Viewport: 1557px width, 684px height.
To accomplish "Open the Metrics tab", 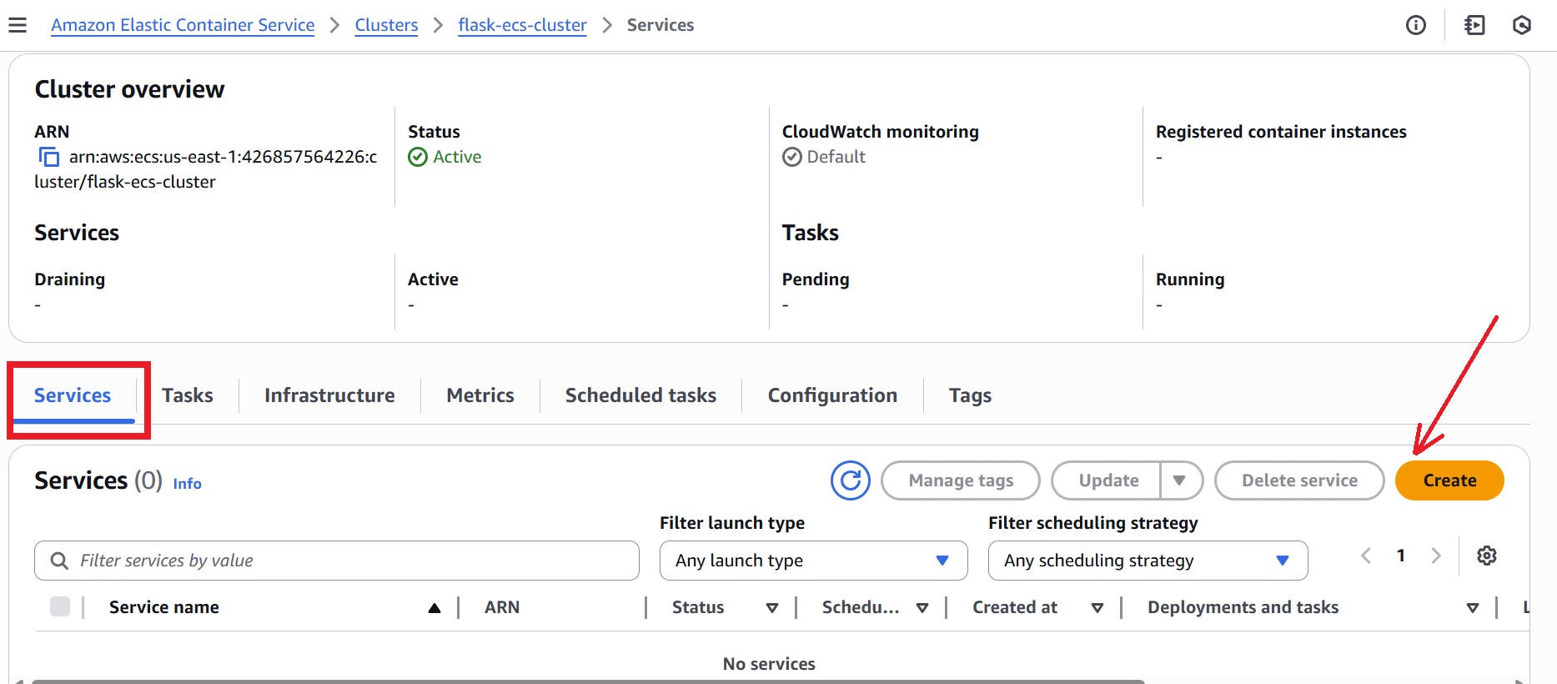I will tap(480, 395).
